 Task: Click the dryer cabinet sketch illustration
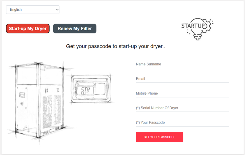click(x=39, y=101)
